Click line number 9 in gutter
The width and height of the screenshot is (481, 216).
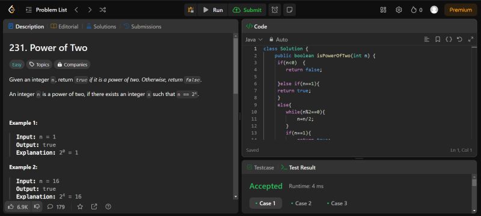pos(255,105)
